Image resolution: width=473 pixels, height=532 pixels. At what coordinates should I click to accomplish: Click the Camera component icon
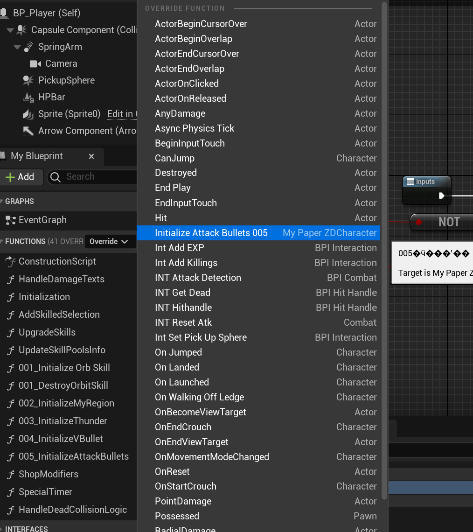pos(35,64)
